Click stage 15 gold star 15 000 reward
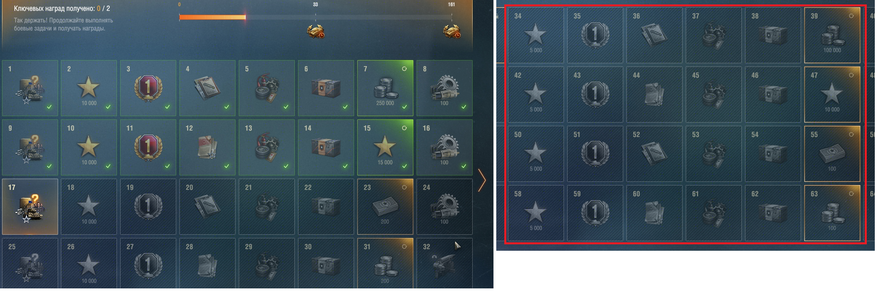The image size is (880, 292). point(385,147)
